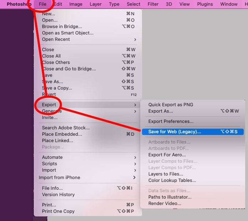Click the File menu in menu bar

43,4
